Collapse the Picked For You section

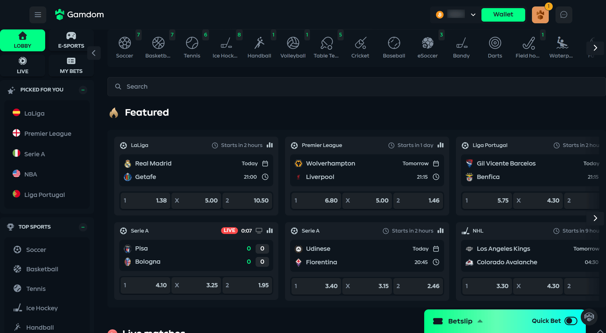(x=83, y=90)
